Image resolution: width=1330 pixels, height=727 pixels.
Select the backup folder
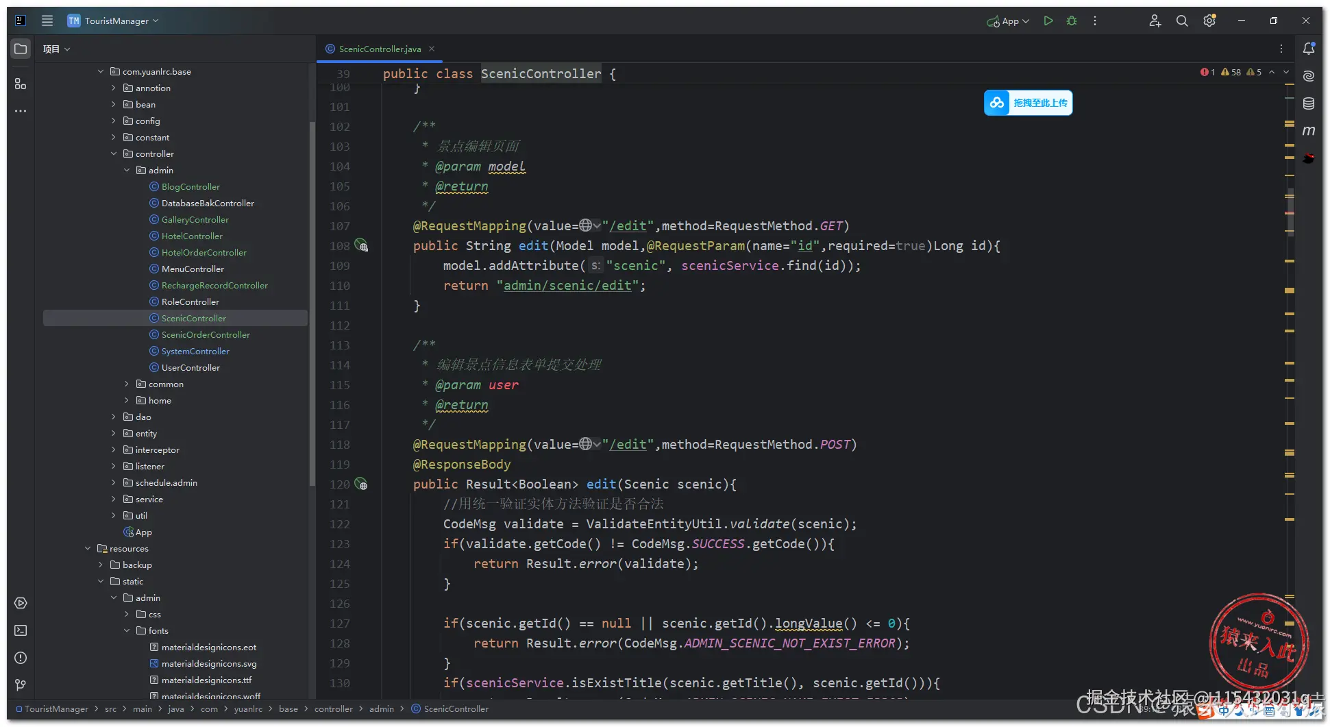(137, 565)
